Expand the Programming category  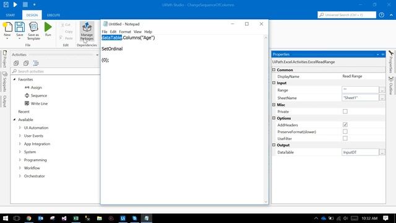(20, 160)
